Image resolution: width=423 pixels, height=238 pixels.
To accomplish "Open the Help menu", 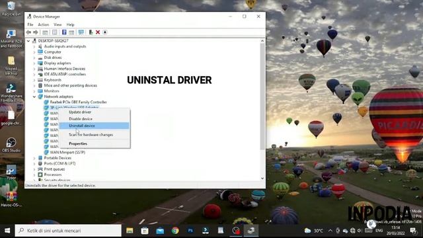I will point(70,24).
